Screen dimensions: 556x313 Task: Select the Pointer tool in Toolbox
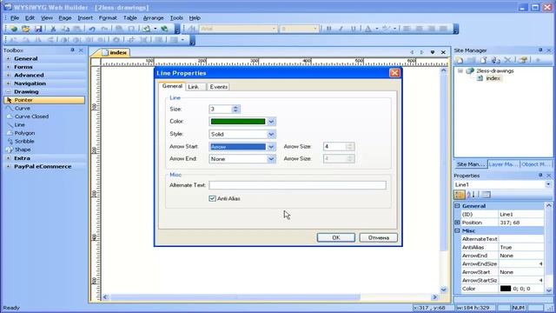pyautogui.click(x=44, y=100)
